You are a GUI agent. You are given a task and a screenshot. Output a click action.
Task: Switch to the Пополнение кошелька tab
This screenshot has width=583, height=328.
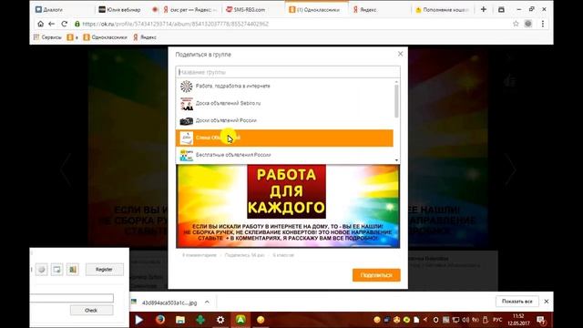point(443,10)
